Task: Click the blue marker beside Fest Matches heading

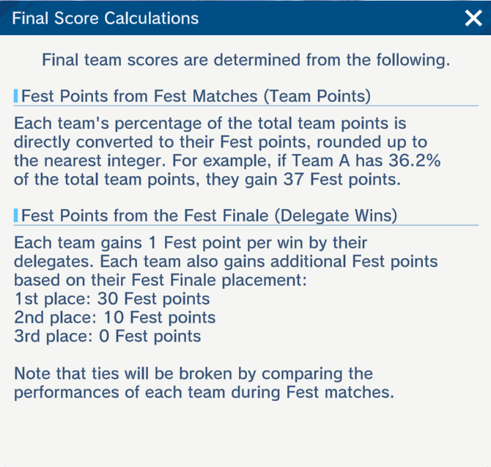Action: [x=16, y=95]
